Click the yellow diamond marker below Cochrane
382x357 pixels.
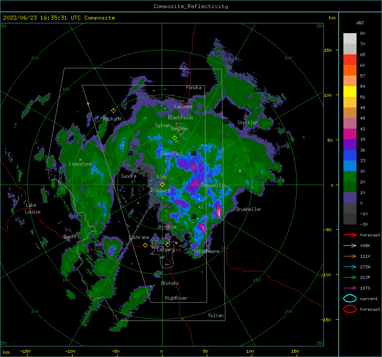(x=146, y=245)
